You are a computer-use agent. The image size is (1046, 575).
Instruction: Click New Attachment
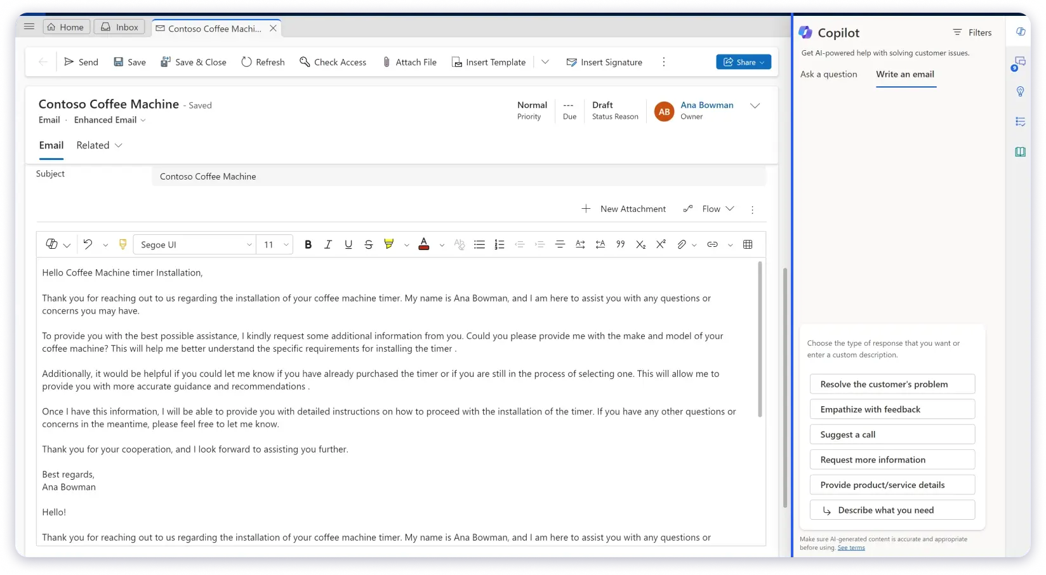click(x=624, y=209)
